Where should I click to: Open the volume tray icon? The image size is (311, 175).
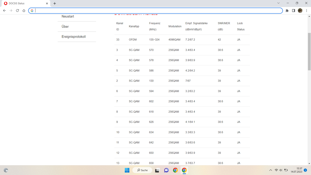[x=281, y=170]
